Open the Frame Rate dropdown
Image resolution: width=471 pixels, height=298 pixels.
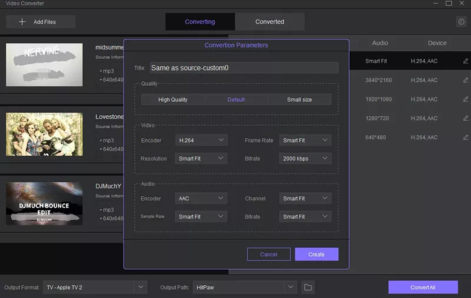pyautogui.click(x=305, y=140)
